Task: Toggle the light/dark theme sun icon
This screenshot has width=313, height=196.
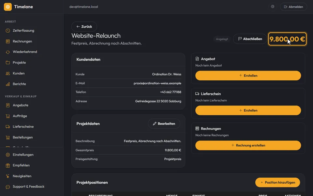Action: pyautogui.click(x=273, y=7)
